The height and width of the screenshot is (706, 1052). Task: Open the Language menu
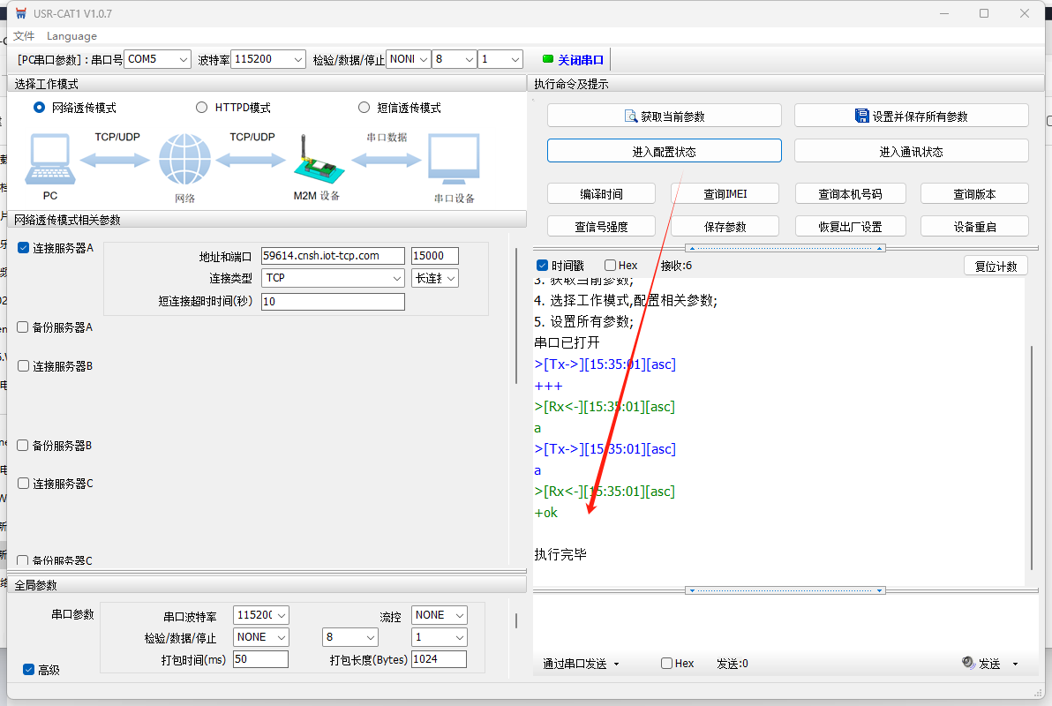point(71,36)
